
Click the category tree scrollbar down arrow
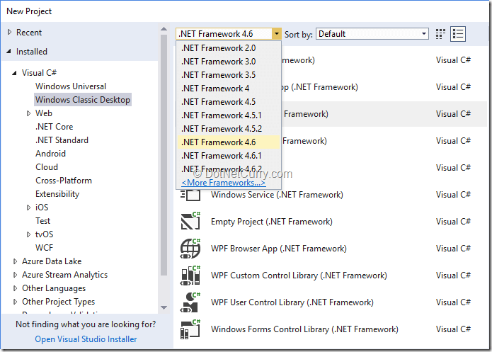(164, 307)
